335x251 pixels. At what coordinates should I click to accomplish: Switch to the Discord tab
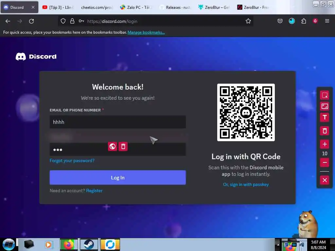[x=19, y=7]
